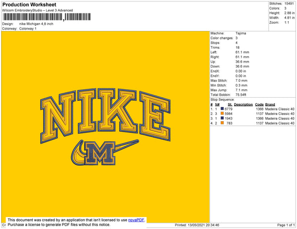Select machine value 'Tajima'
The image size is (297, 229).
pyautogui.click(x=241, y=33)
